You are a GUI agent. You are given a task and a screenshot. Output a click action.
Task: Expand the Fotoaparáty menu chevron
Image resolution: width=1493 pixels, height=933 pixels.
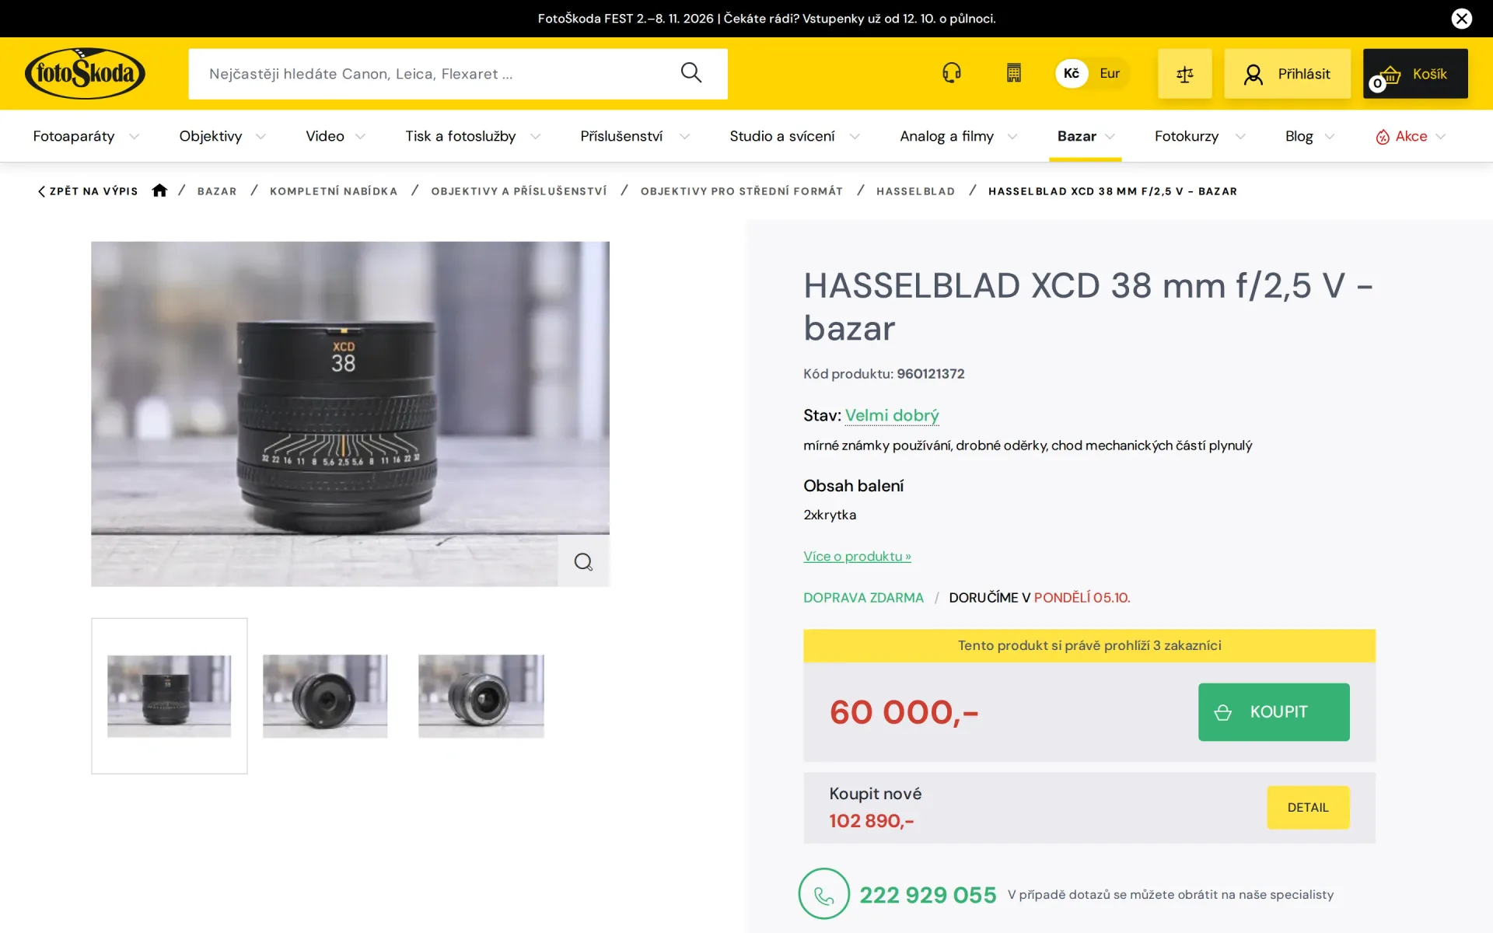click(134, 137)
